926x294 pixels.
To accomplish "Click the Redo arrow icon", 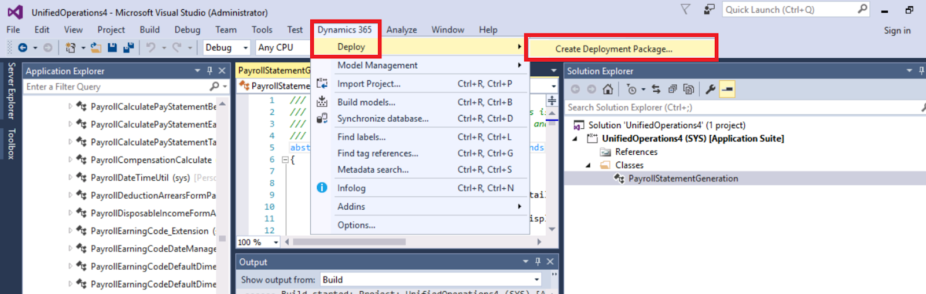I will (177, 47).
